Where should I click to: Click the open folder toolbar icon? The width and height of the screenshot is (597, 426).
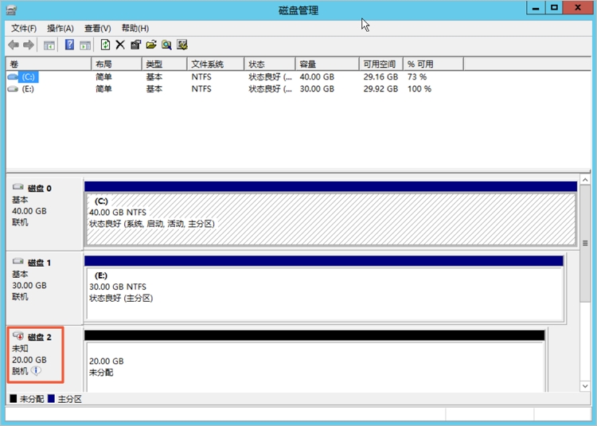(x=151, y=45)
